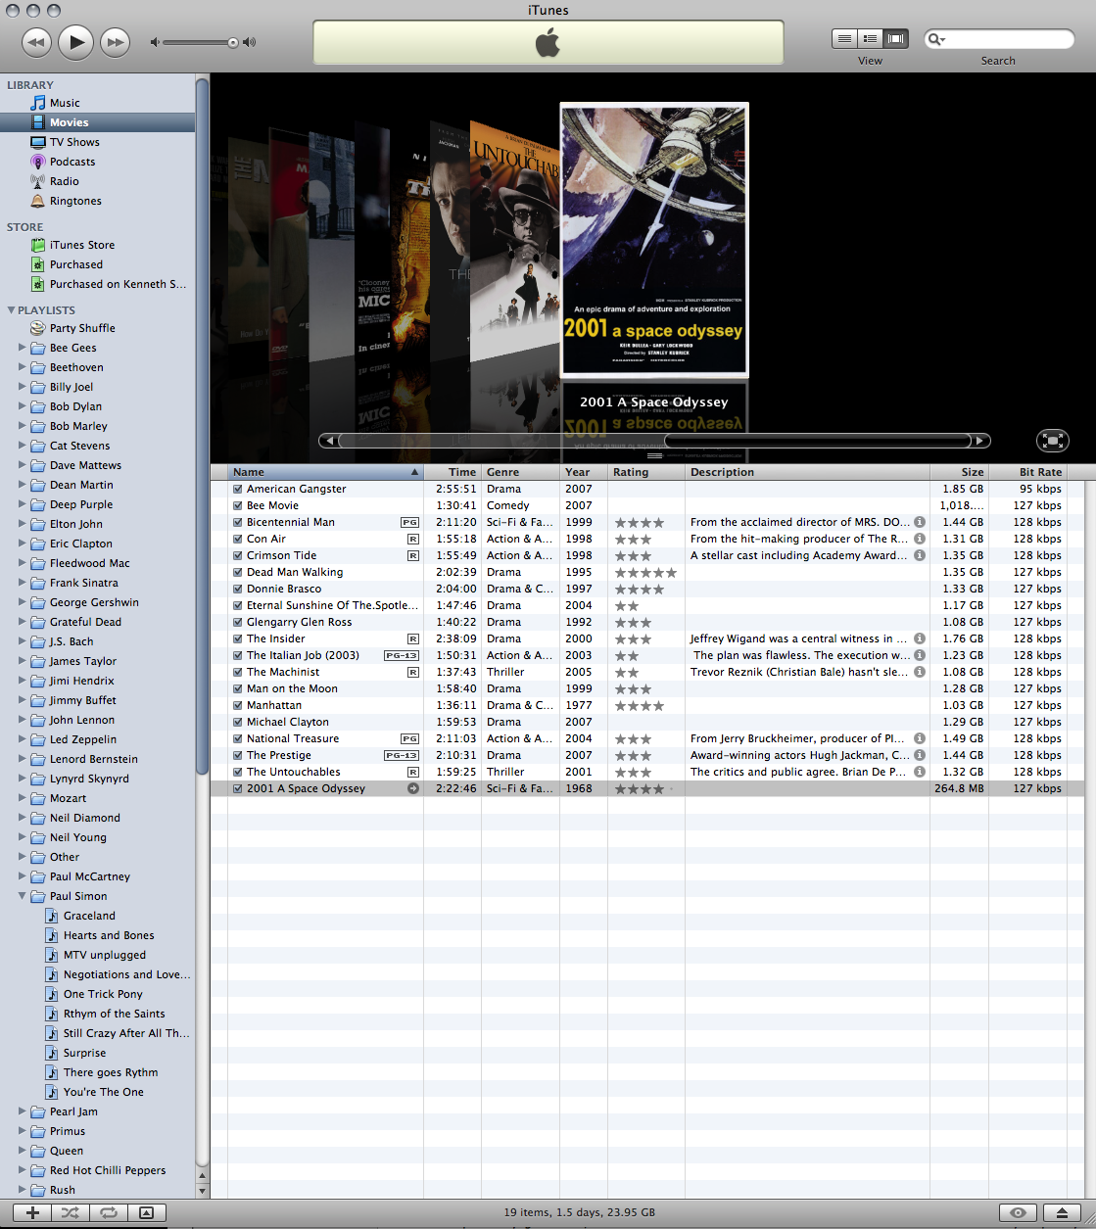Open the TV Shows library
This screenshot has height=1229, width=1096.
[74, 142]
